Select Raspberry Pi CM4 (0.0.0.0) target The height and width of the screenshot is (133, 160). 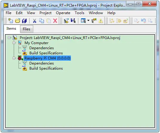coord(47,58)
